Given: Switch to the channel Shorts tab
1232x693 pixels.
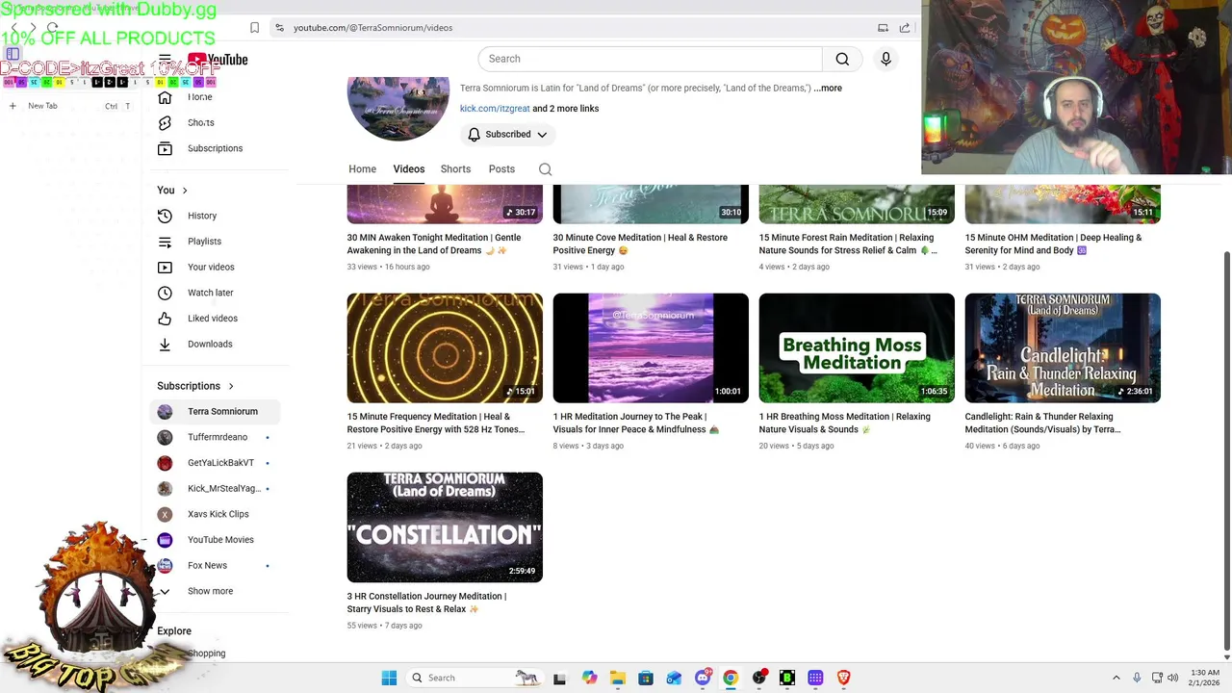Looking at the screenshot, I should [455, 169].
